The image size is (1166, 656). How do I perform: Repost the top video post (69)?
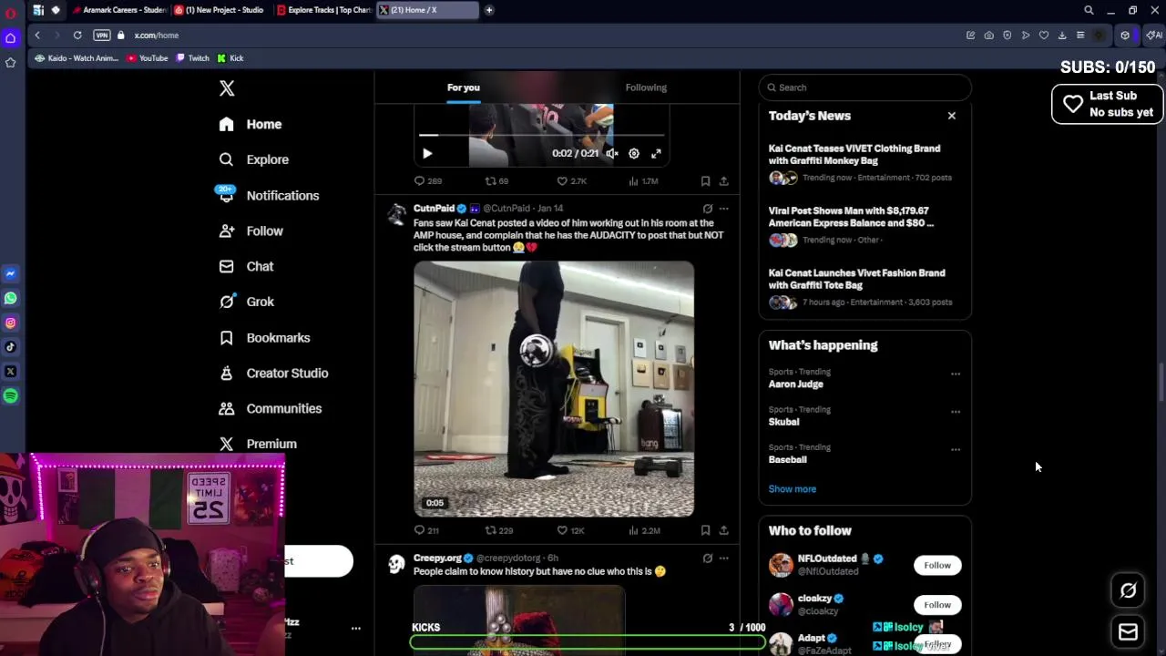497,181
